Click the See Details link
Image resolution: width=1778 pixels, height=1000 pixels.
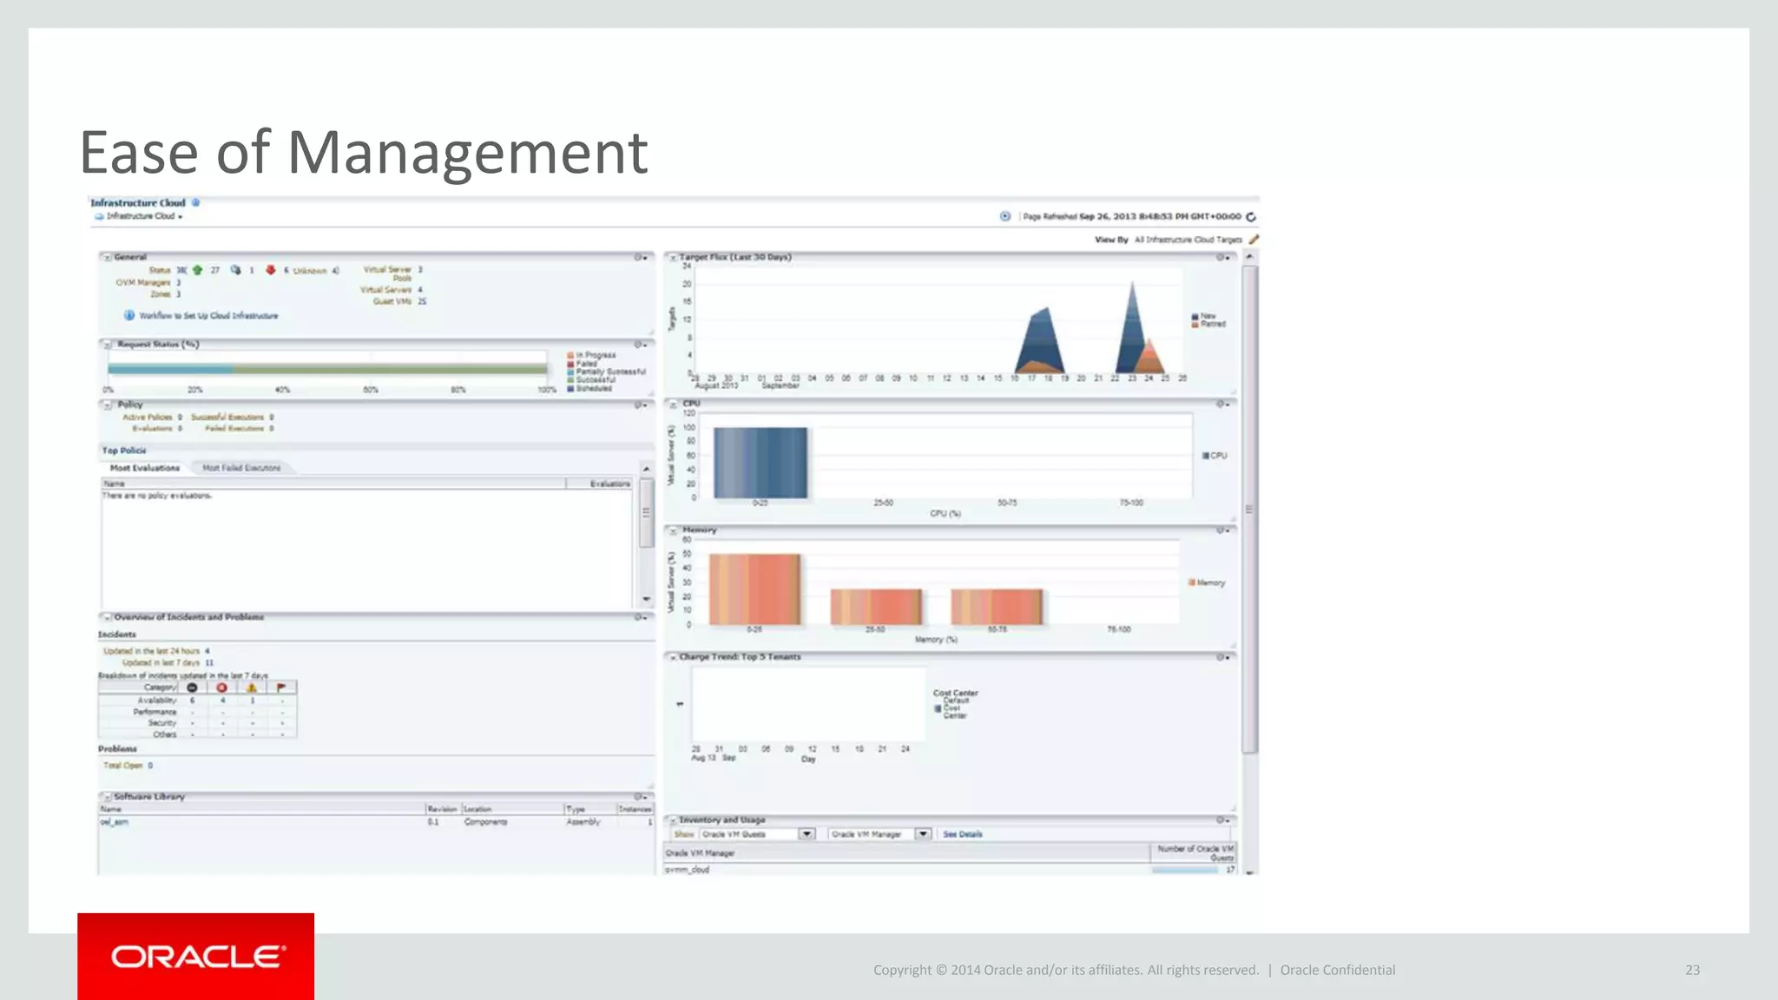pyautogui.click(x=963, y=834)
